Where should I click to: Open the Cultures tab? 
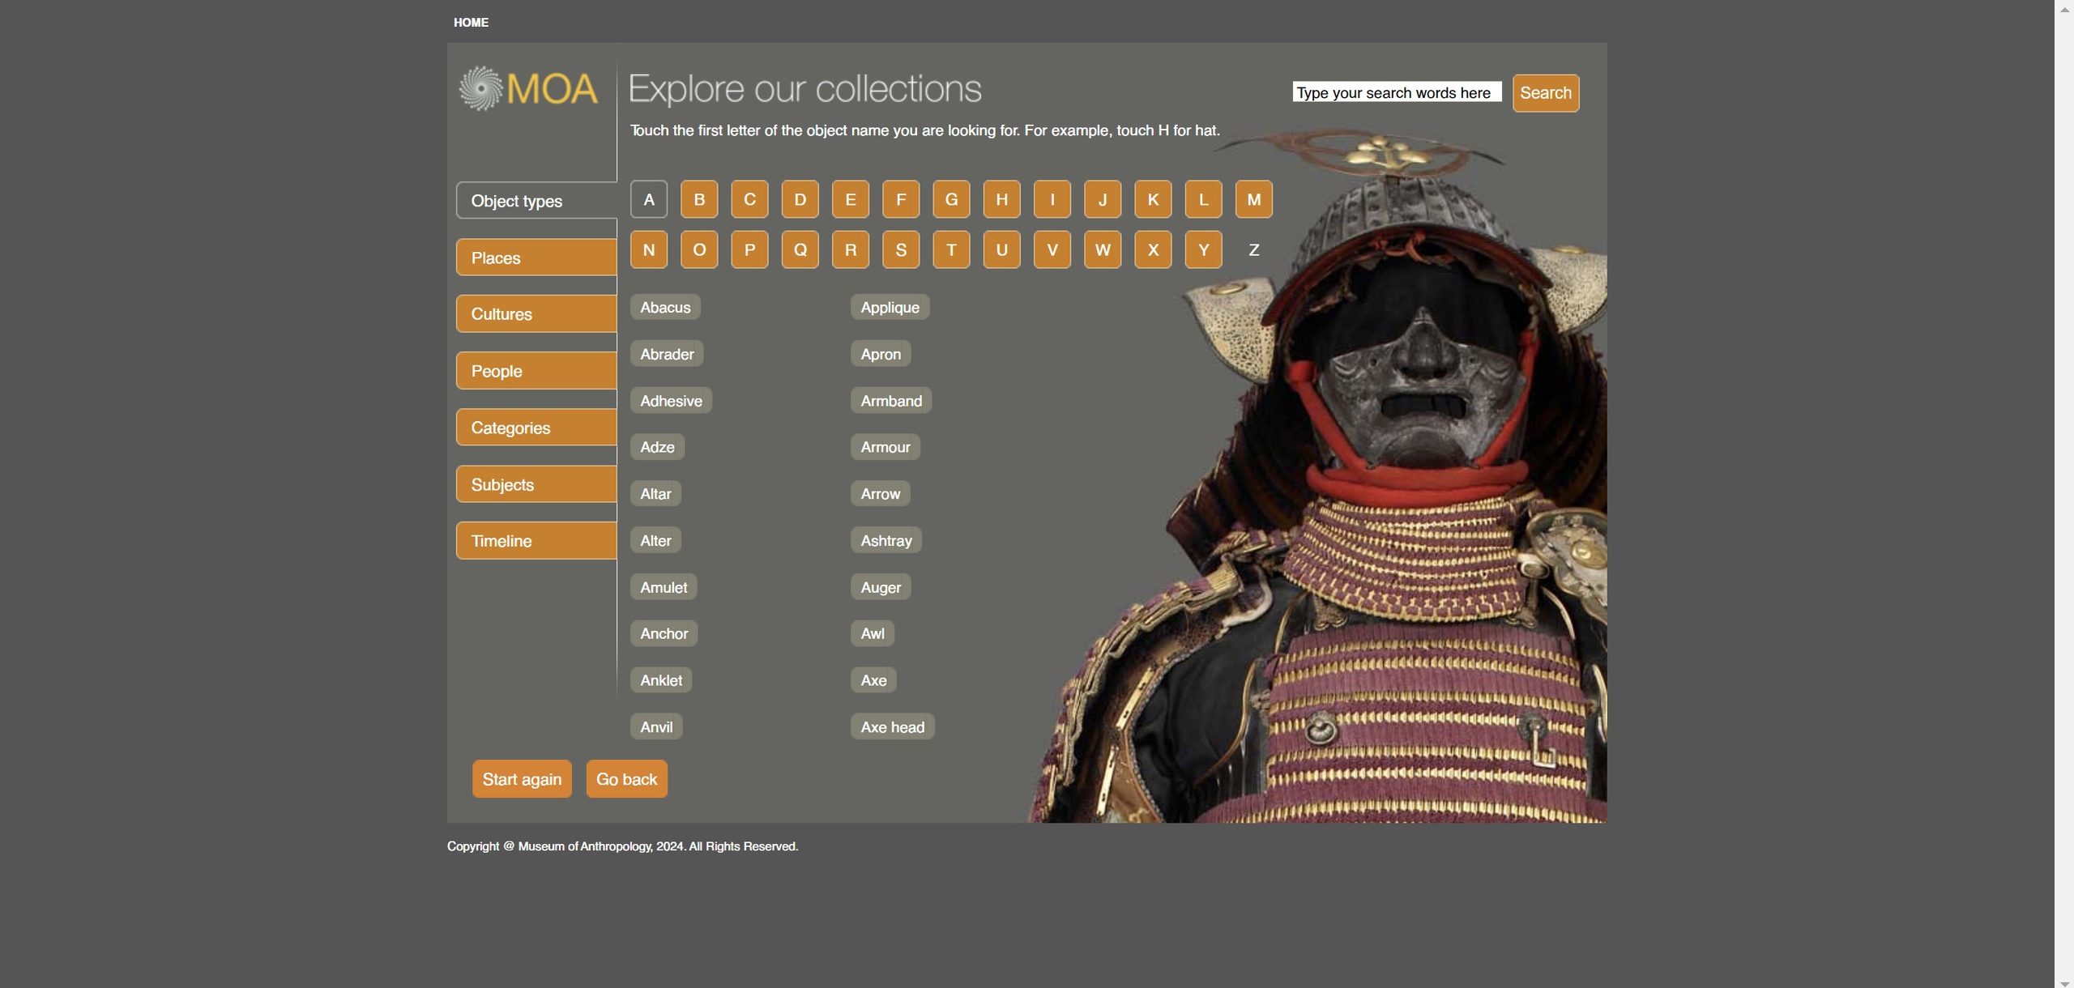(536, 314)
